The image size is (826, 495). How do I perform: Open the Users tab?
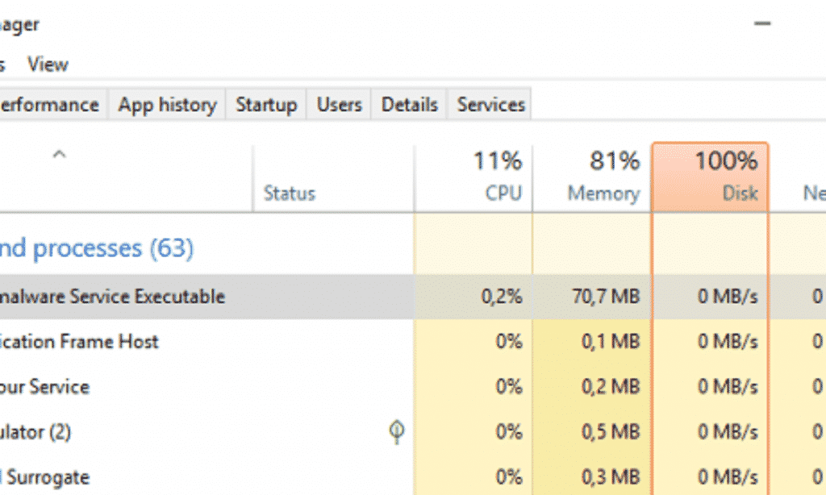[x=339, y=104]
